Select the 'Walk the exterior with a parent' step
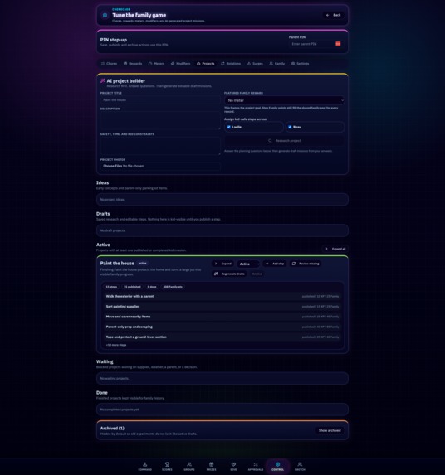 222,296
